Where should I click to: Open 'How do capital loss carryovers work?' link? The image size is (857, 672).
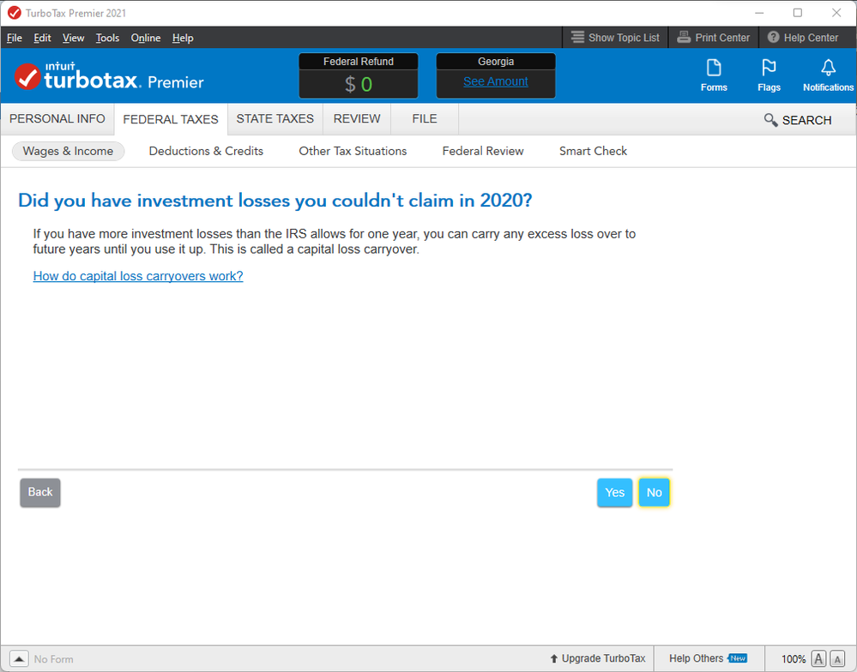[x=138, y=276]
